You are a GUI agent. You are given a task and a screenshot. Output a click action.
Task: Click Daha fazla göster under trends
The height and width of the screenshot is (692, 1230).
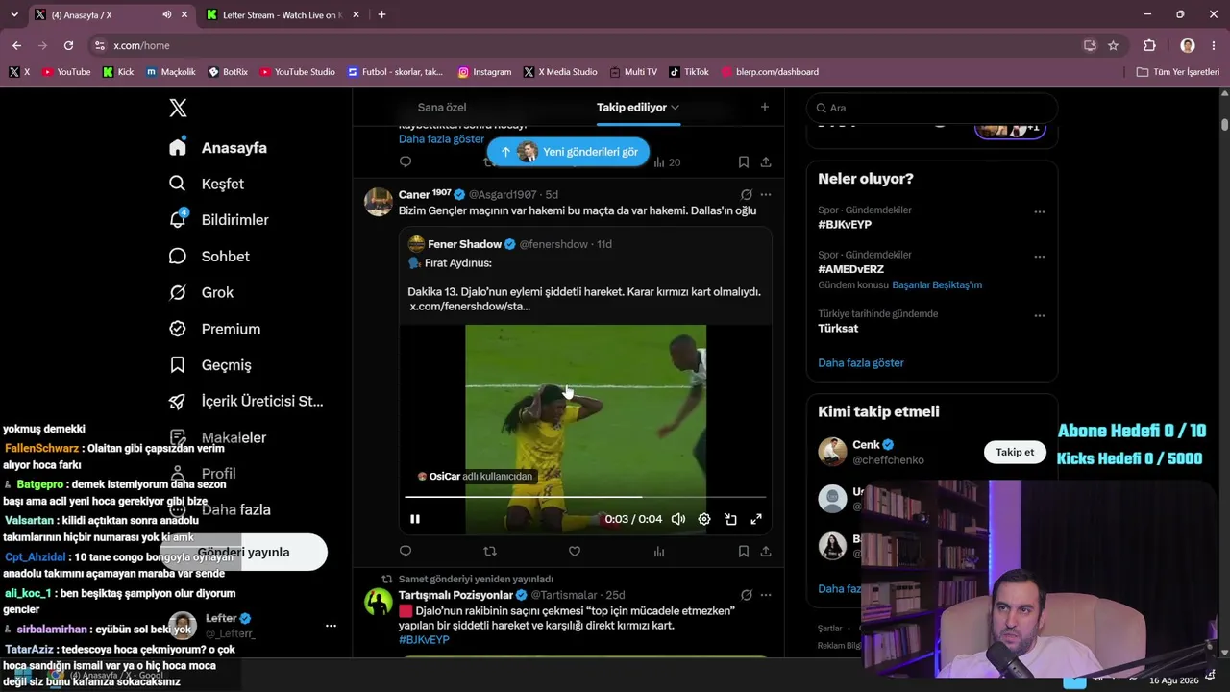tap(861, 363)
